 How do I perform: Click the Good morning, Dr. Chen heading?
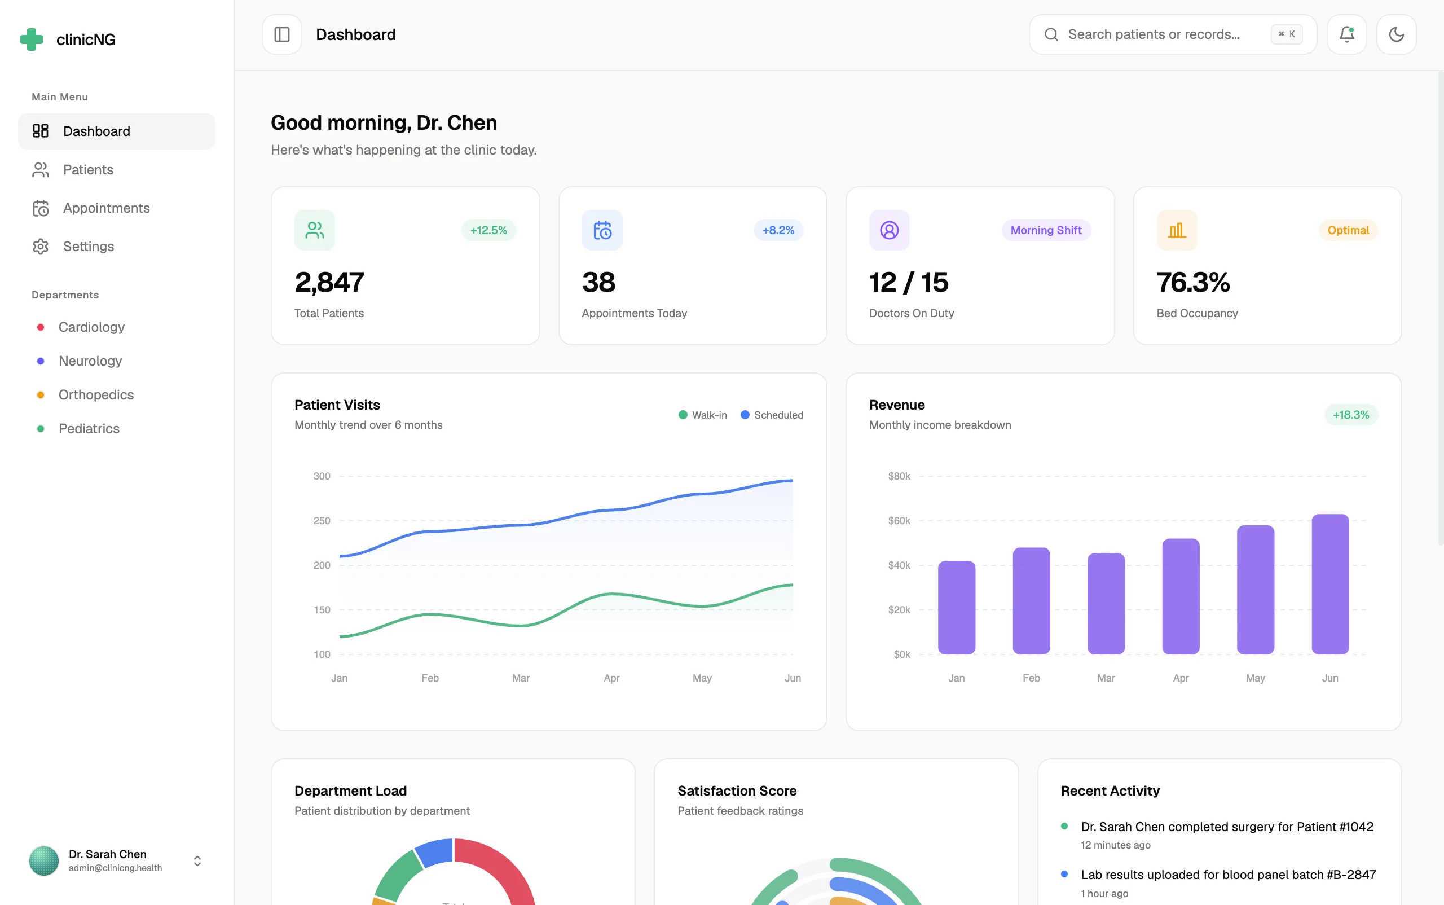pyautogui.click(x=384, y=122)
